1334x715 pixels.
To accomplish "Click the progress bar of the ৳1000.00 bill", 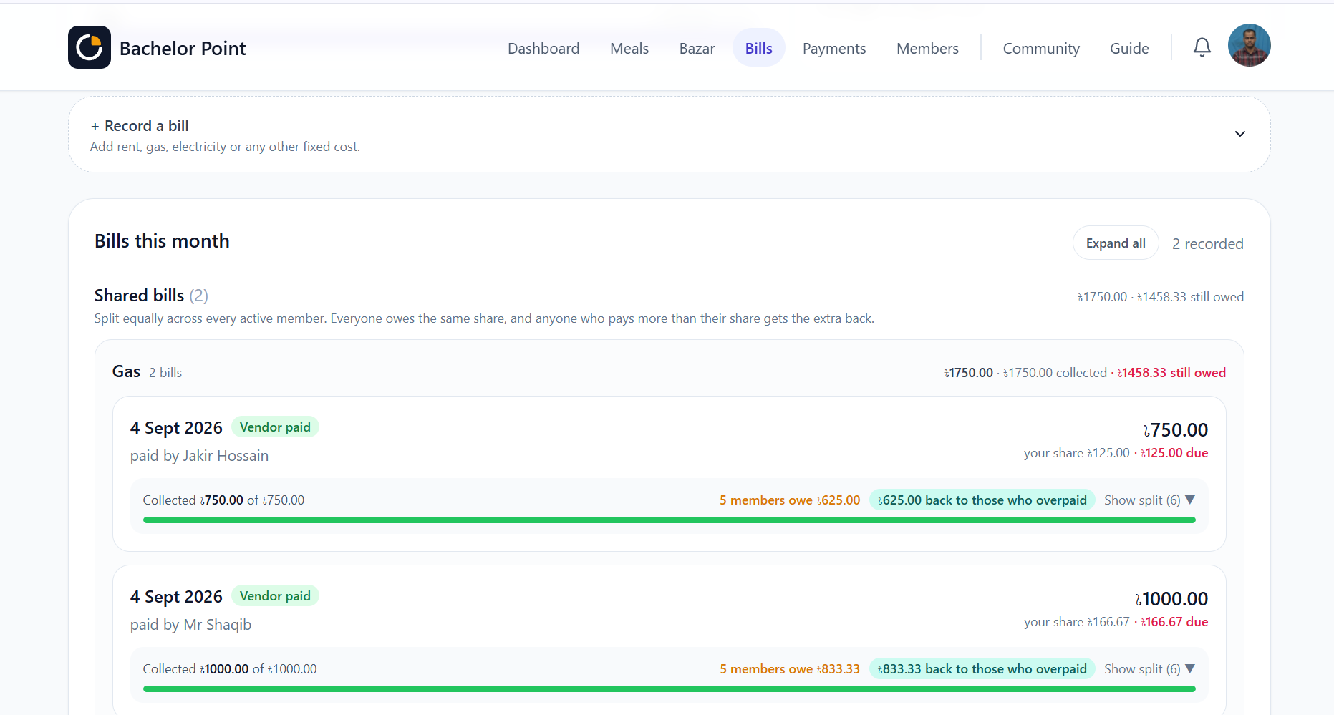I will 669,689.
